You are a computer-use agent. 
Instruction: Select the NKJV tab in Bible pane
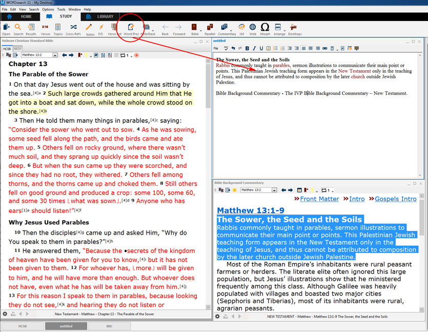[x=17, y=49]
